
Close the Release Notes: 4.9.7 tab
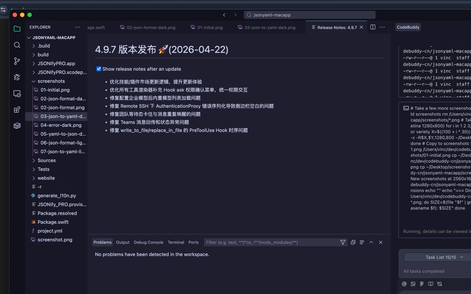(x=361, y=27)
